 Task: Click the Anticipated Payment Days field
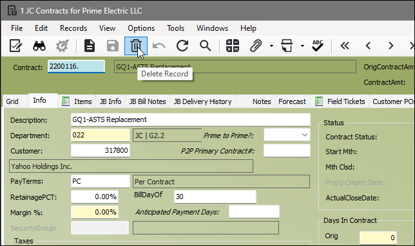[x=254, y=212]
